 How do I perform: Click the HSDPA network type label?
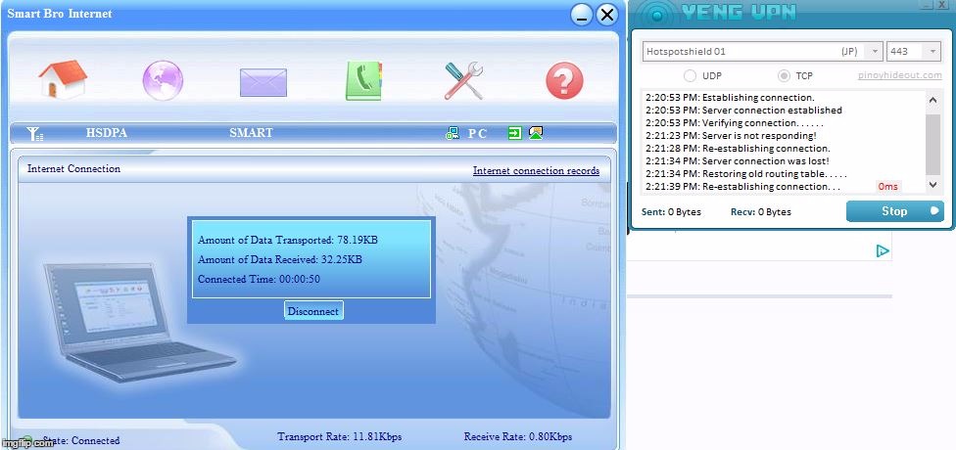tap(107, 133)
